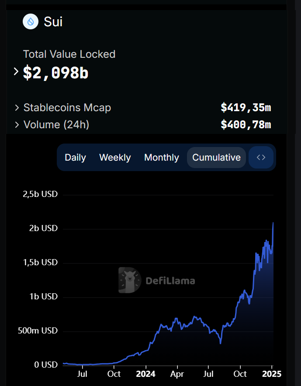The image size is (301, 386).
Task: Switch chart to Weekly view
Action: point(115,158)
